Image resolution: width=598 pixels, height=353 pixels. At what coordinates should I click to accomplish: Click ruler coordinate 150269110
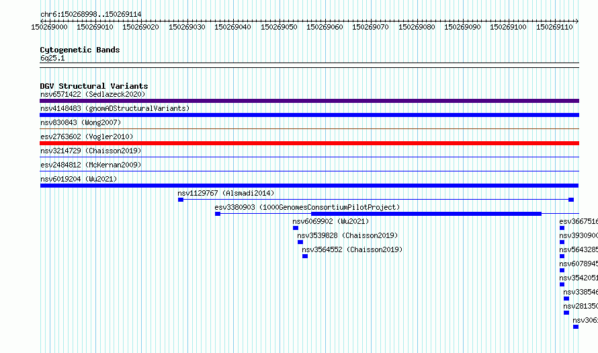554,27
